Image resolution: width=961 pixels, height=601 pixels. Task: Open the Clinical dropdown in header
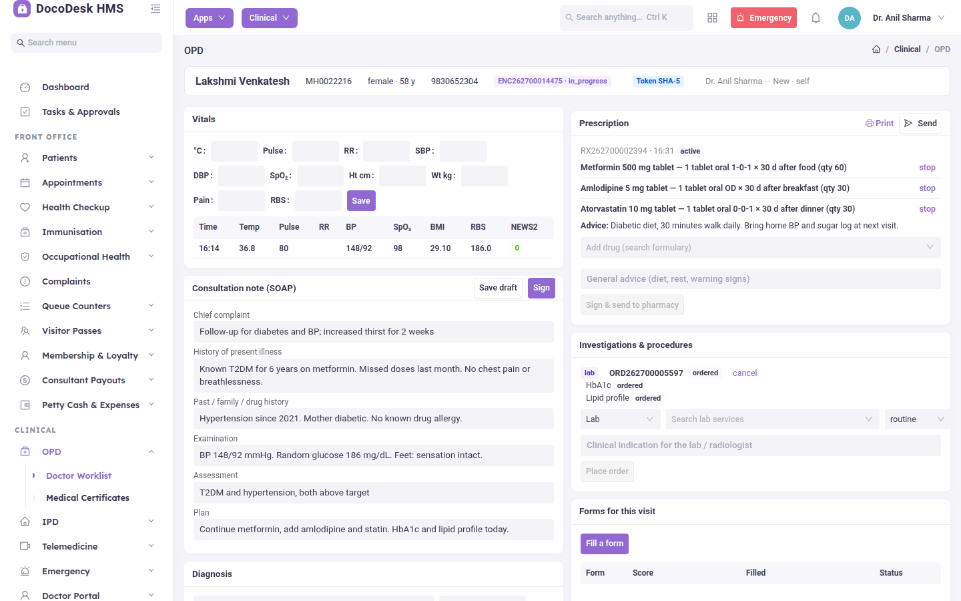coord(270,18)
